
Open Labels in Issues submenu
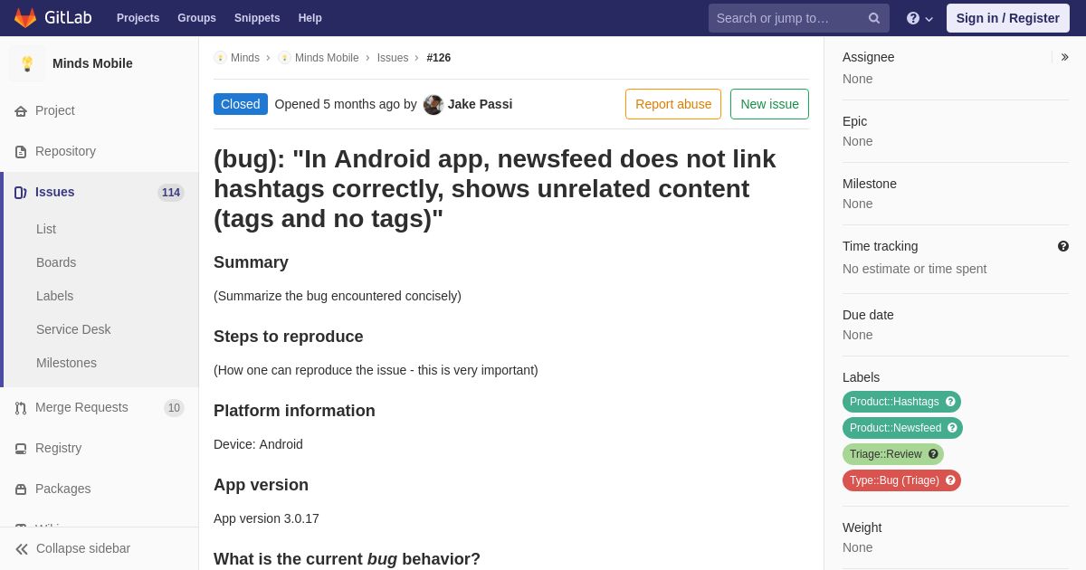pos(55,296)
